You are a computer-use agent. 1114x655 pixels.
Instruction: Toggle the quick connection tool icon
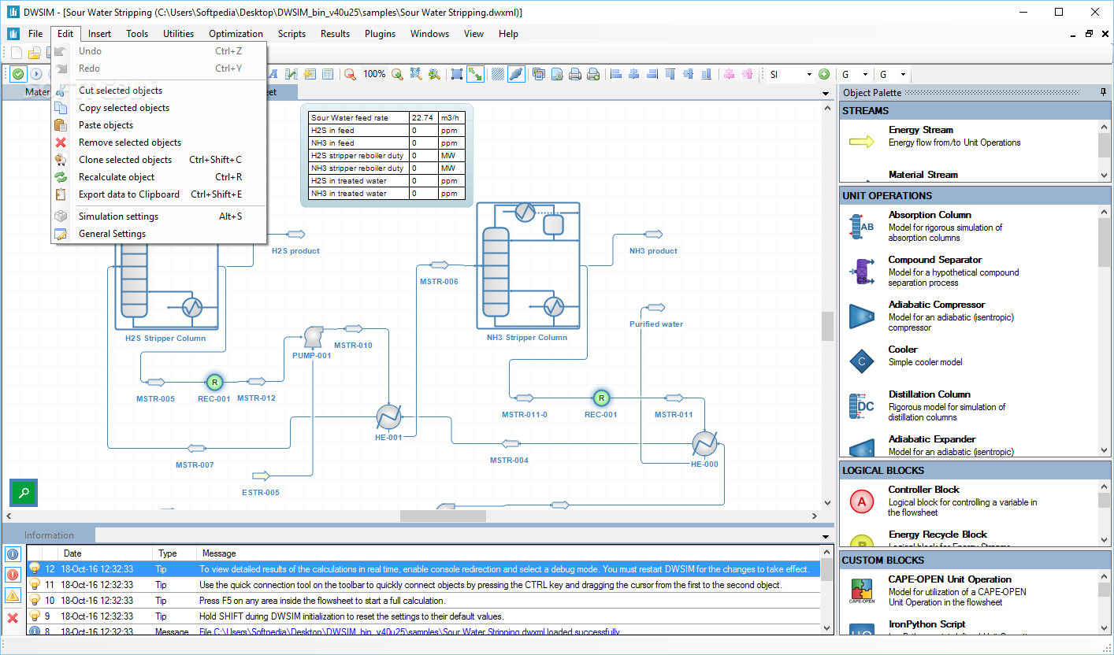coord(516,74)
